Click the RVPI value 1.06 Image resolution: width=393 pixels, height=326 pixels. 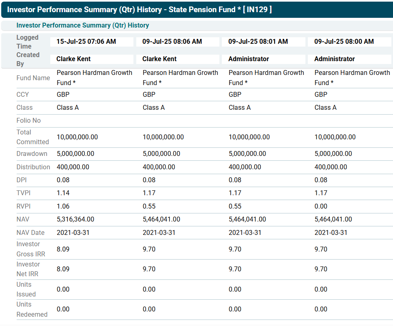tap(63, 206)
